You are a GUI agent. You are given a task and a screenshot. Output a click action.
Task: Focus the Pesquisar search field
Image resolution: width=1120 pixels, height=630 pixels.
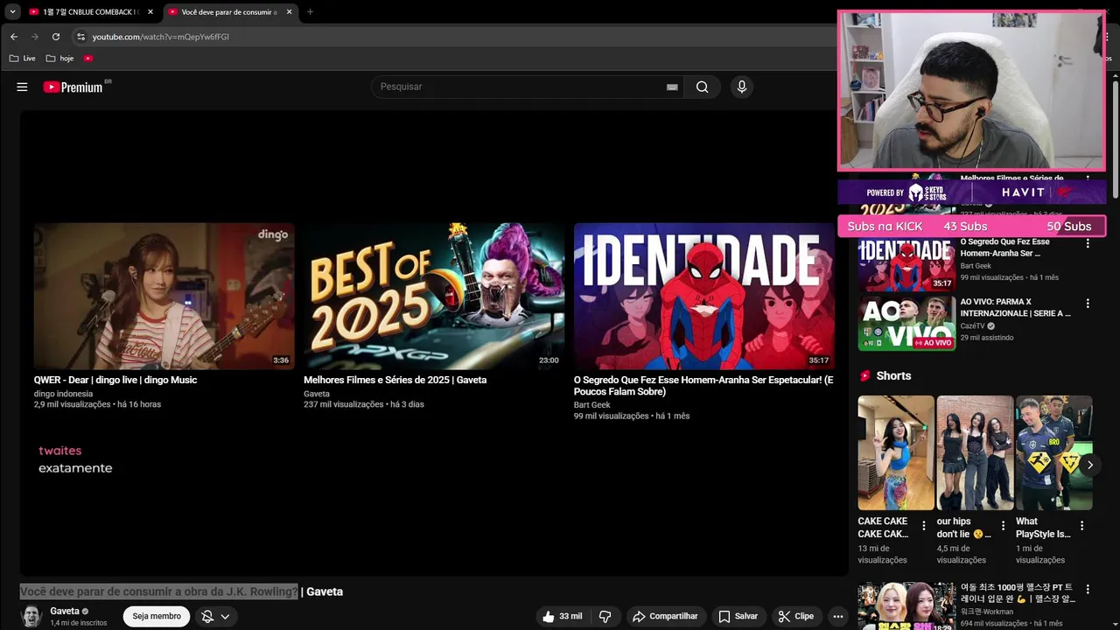pos(521,87)
